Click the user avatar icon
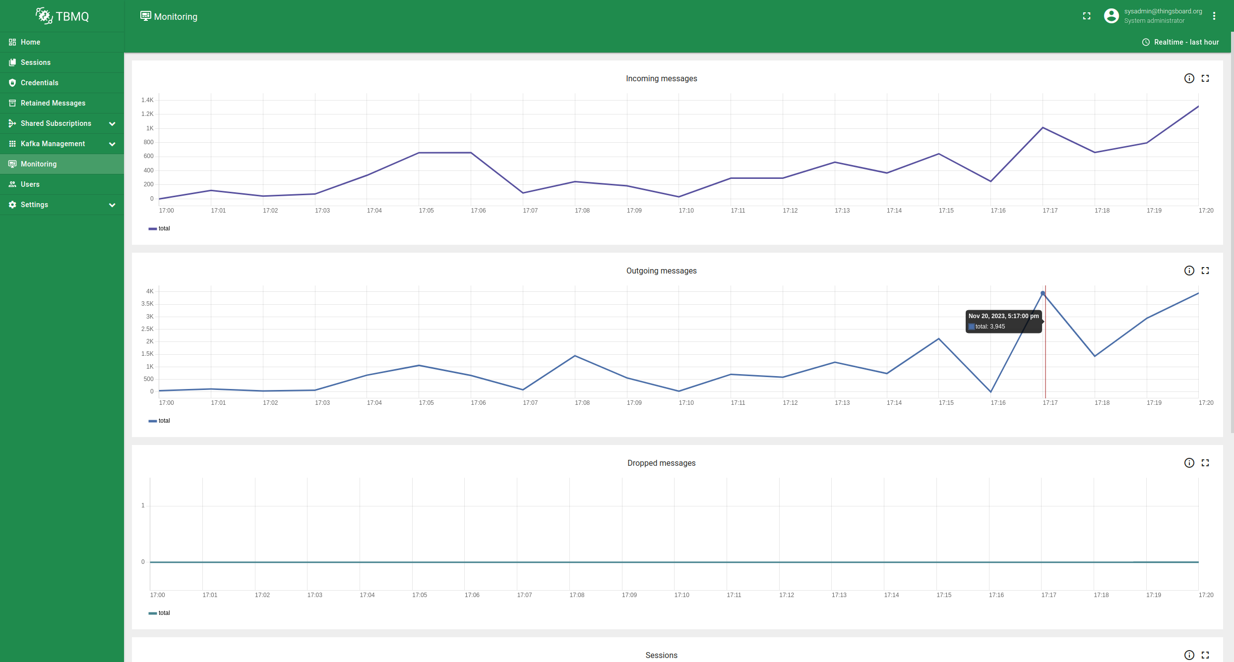This screenshot has height=662, width=1234. 1111,16
